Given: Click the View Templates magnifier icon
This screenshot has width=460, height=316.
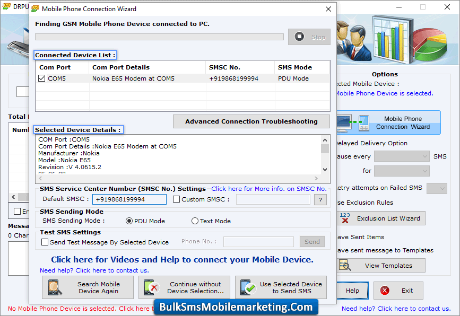Looking at the screenshot, I should 345,265.
